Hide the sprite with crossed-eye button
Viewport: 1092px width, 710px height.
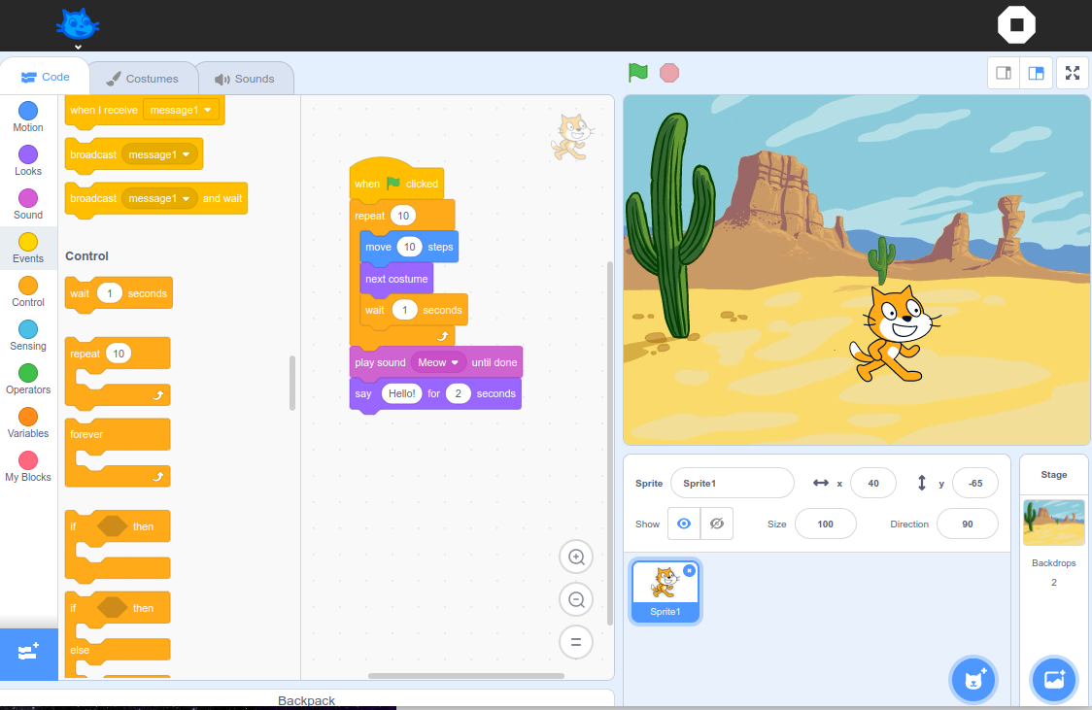pyautogui.click(x=717, y=524)
